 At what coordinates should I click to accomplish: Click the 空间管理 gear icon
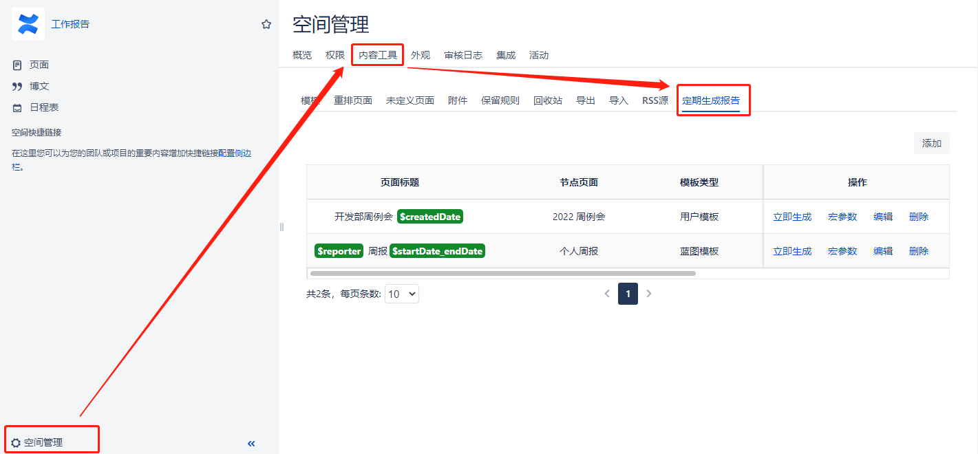[16, 443]
